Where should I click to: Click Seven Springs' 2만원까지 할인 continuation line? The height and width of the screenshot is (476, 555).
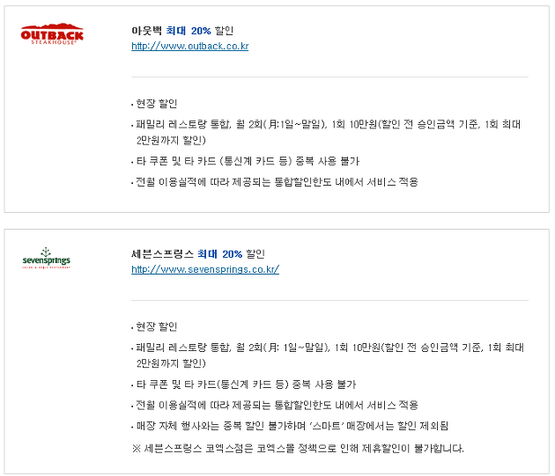pos(171,363)
